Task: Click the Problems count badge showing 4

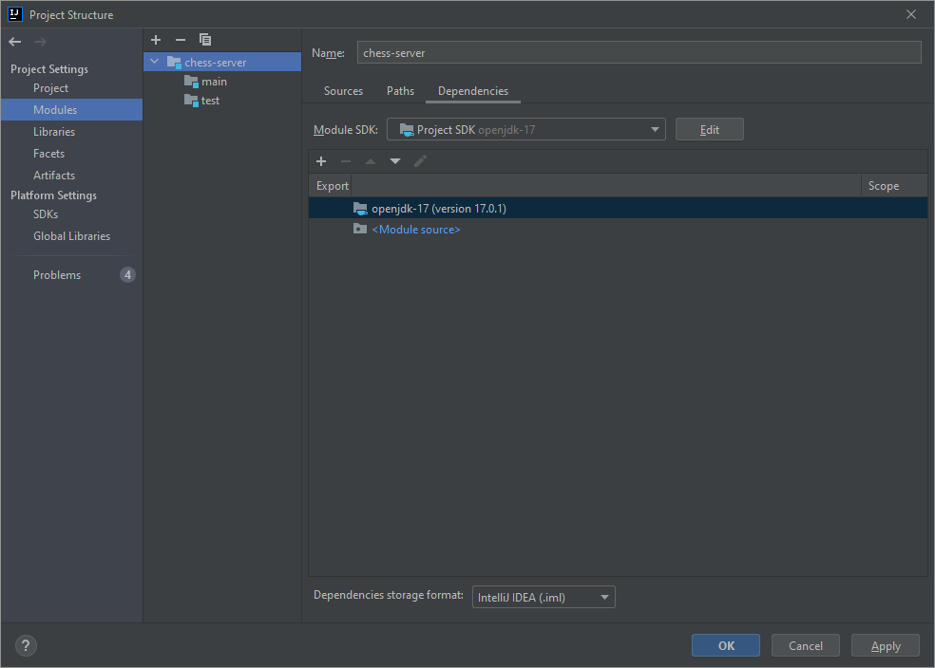Action: (127, 275)
